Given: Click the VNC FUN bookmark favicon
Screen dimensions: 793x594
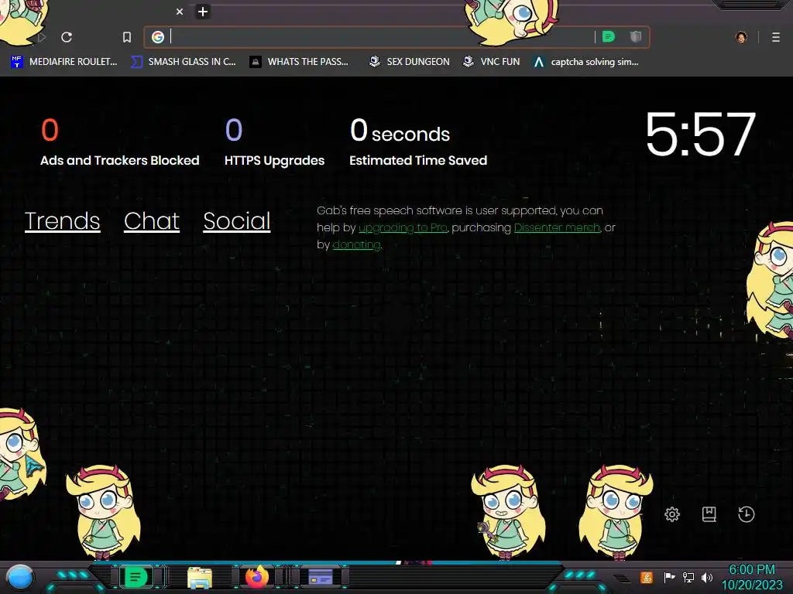Looking at the screenshot, I should tap(469, 62).
